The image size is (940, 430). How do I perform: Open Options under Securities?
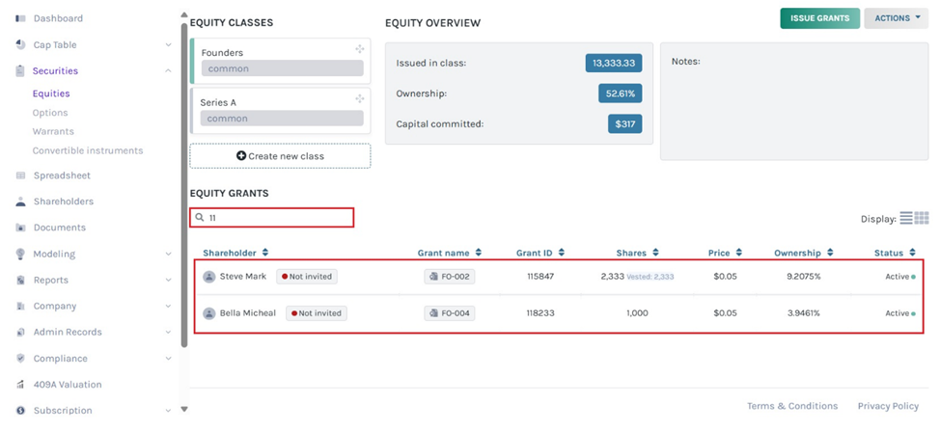coord(50,113)
